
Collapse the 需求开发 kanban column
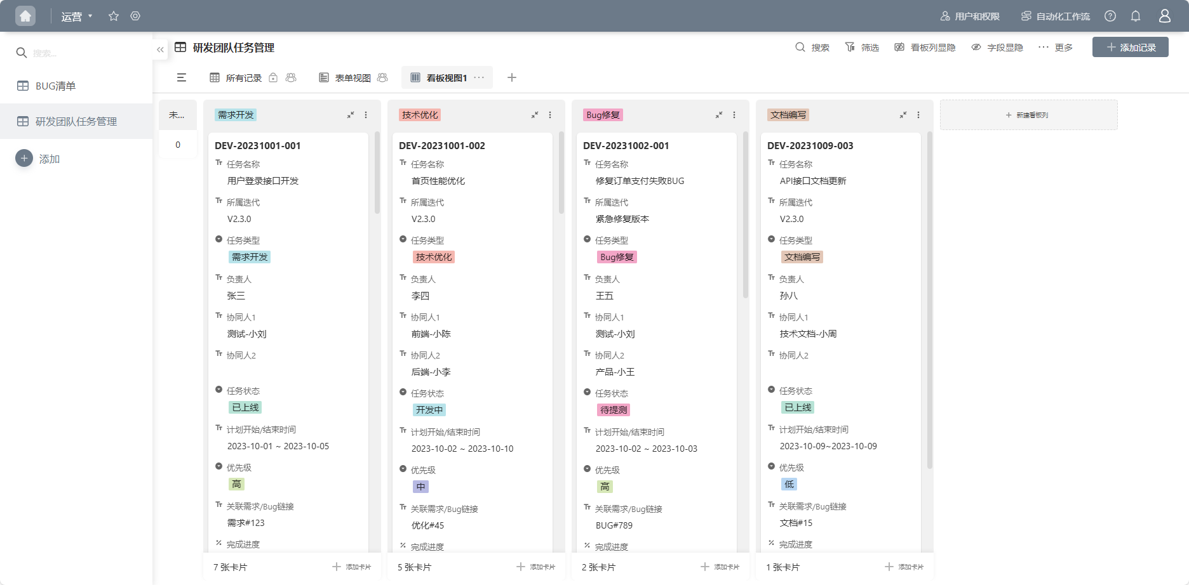(x=351, y=115)
